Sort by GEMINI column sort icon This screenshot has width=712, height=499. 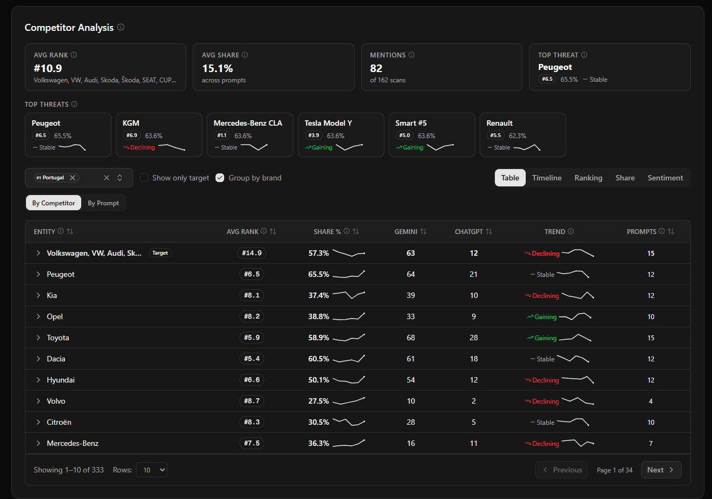point(423,231)
